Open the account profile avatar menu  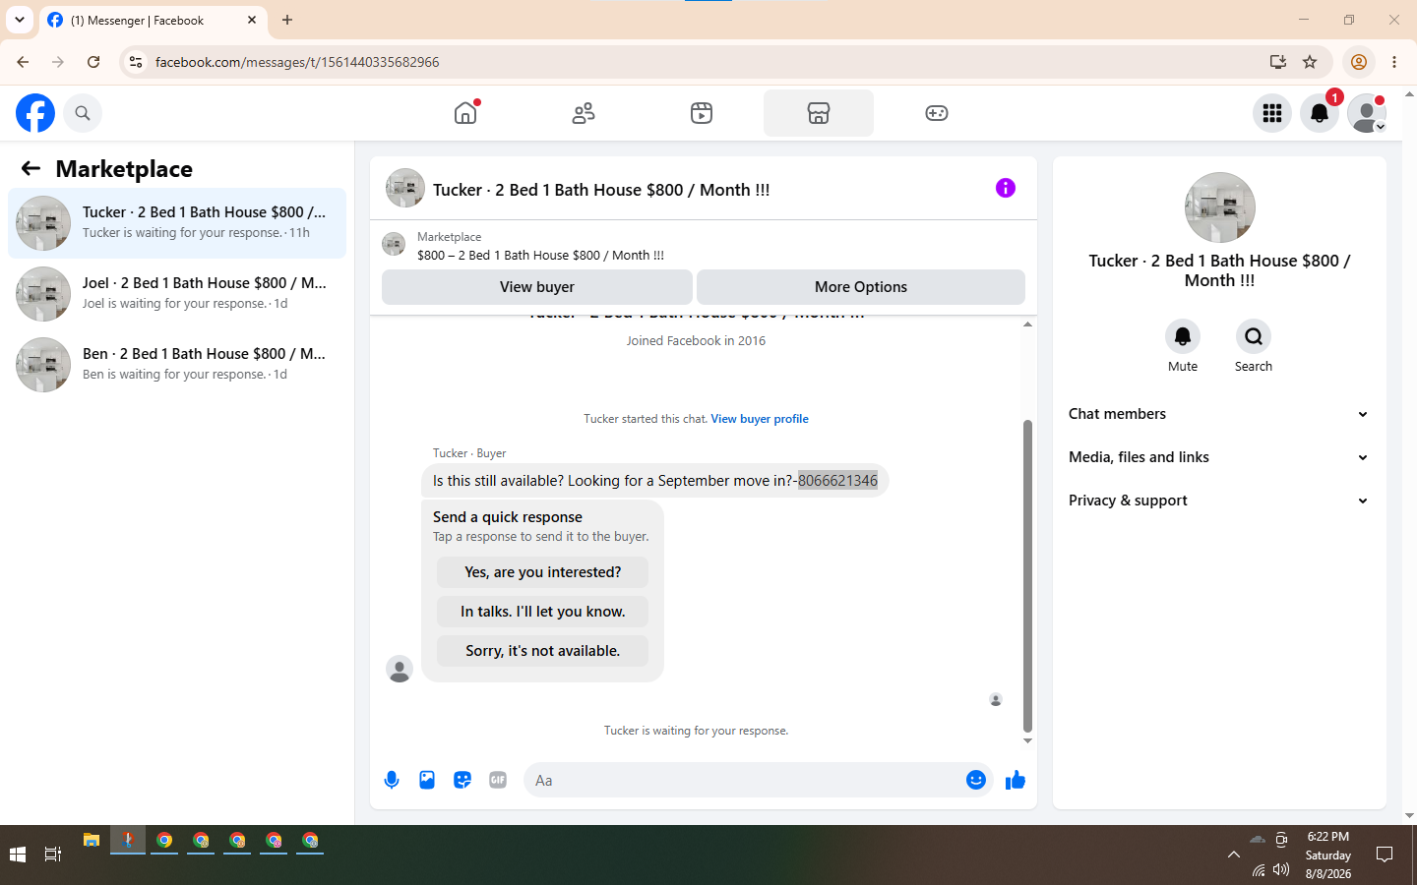1367,113
